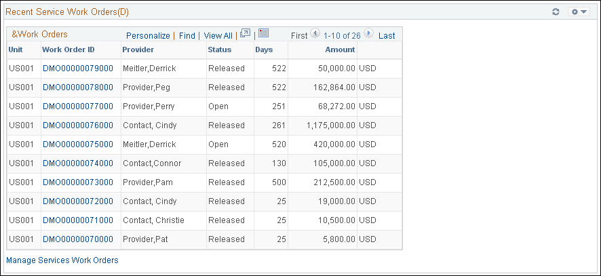Sort the grid by the Work Order ID column header
Viewport: 601px width, 276px height.
[x=69, y=50]
